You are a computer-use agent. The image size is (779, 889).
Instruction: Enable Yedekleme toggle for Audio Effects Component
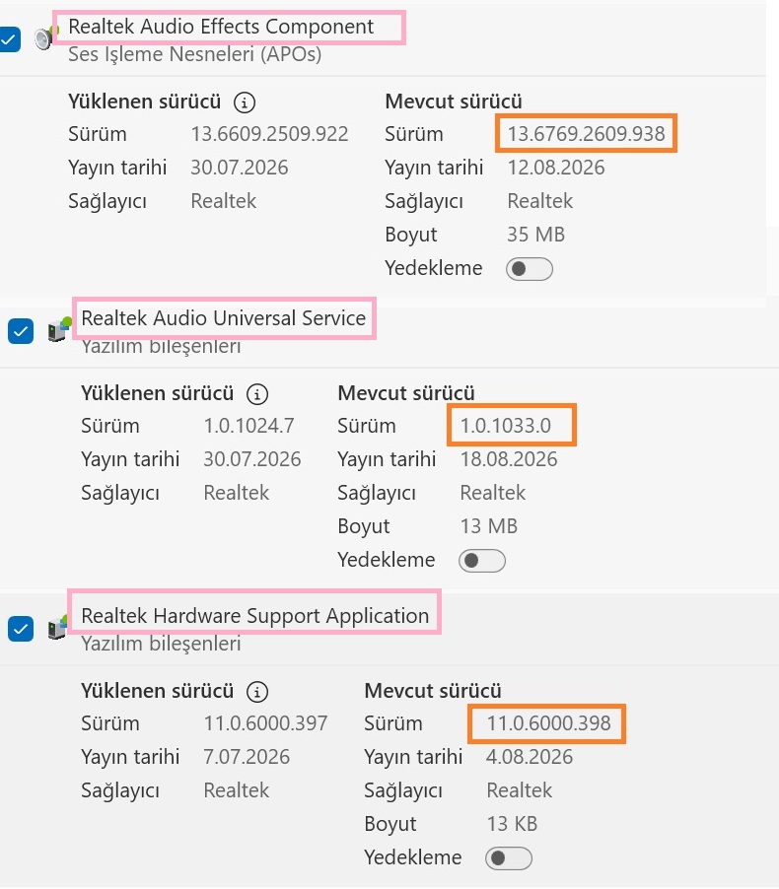[x=530, y=269]
